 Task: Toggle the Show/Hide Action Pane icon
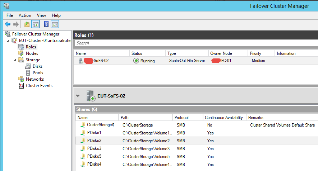[x=55, y=24]
